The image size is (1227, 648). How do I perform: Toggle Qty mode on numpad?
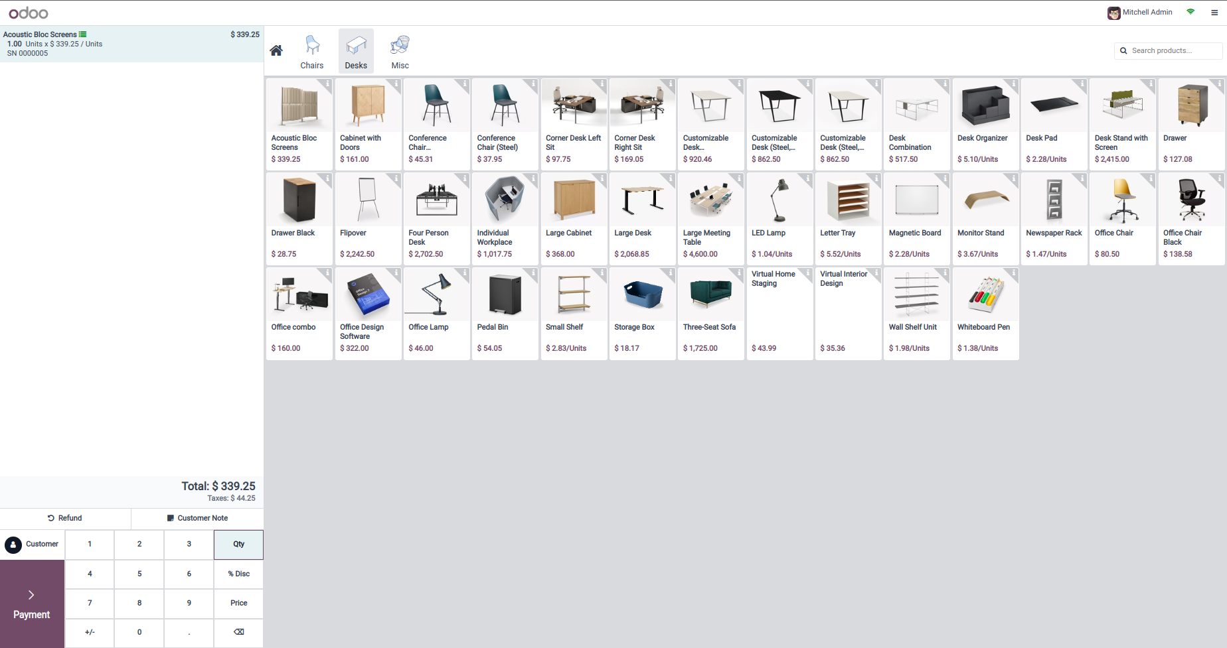tap(239, 545)
